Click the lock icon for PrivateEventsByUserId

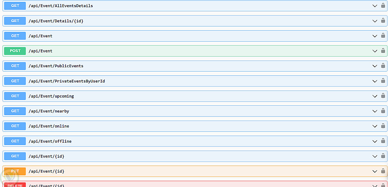pos(383,80)
